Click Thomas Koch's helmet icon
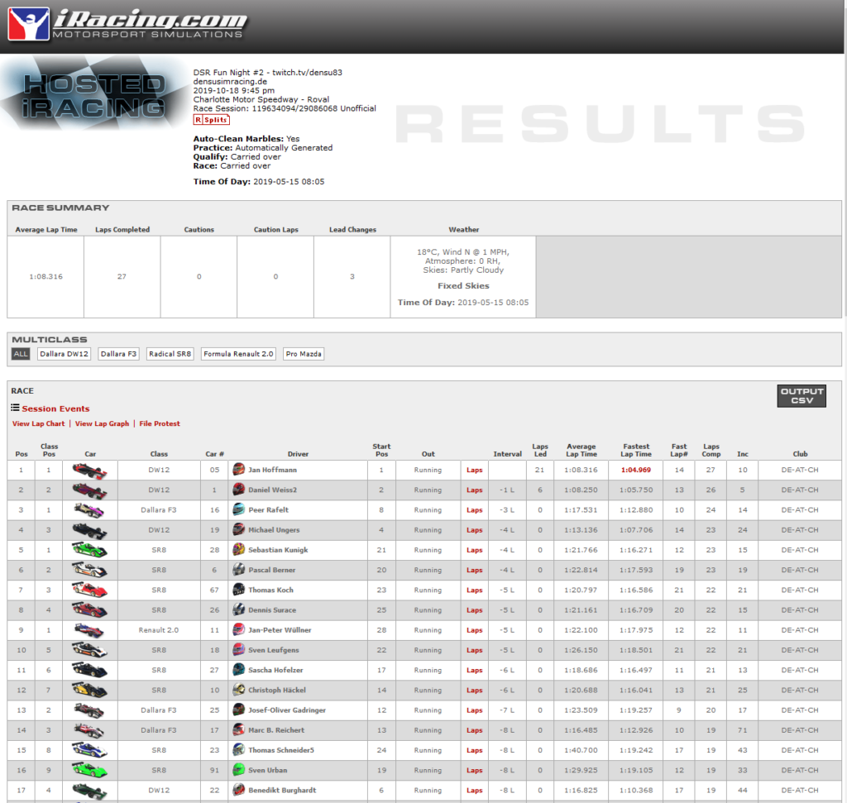 239,590
